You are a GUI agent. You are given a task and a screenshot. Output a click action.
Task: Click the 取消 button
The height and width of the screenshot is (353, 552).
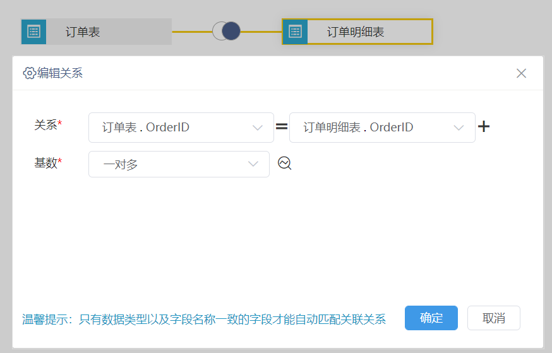(494, 318)
